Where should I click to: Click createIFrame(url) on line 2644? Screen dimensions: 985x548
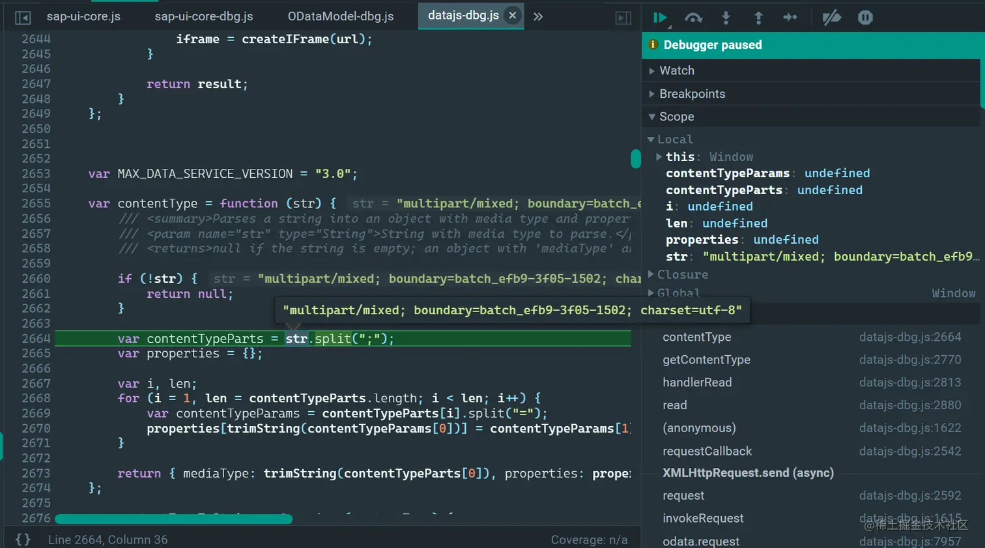point(303,39)
